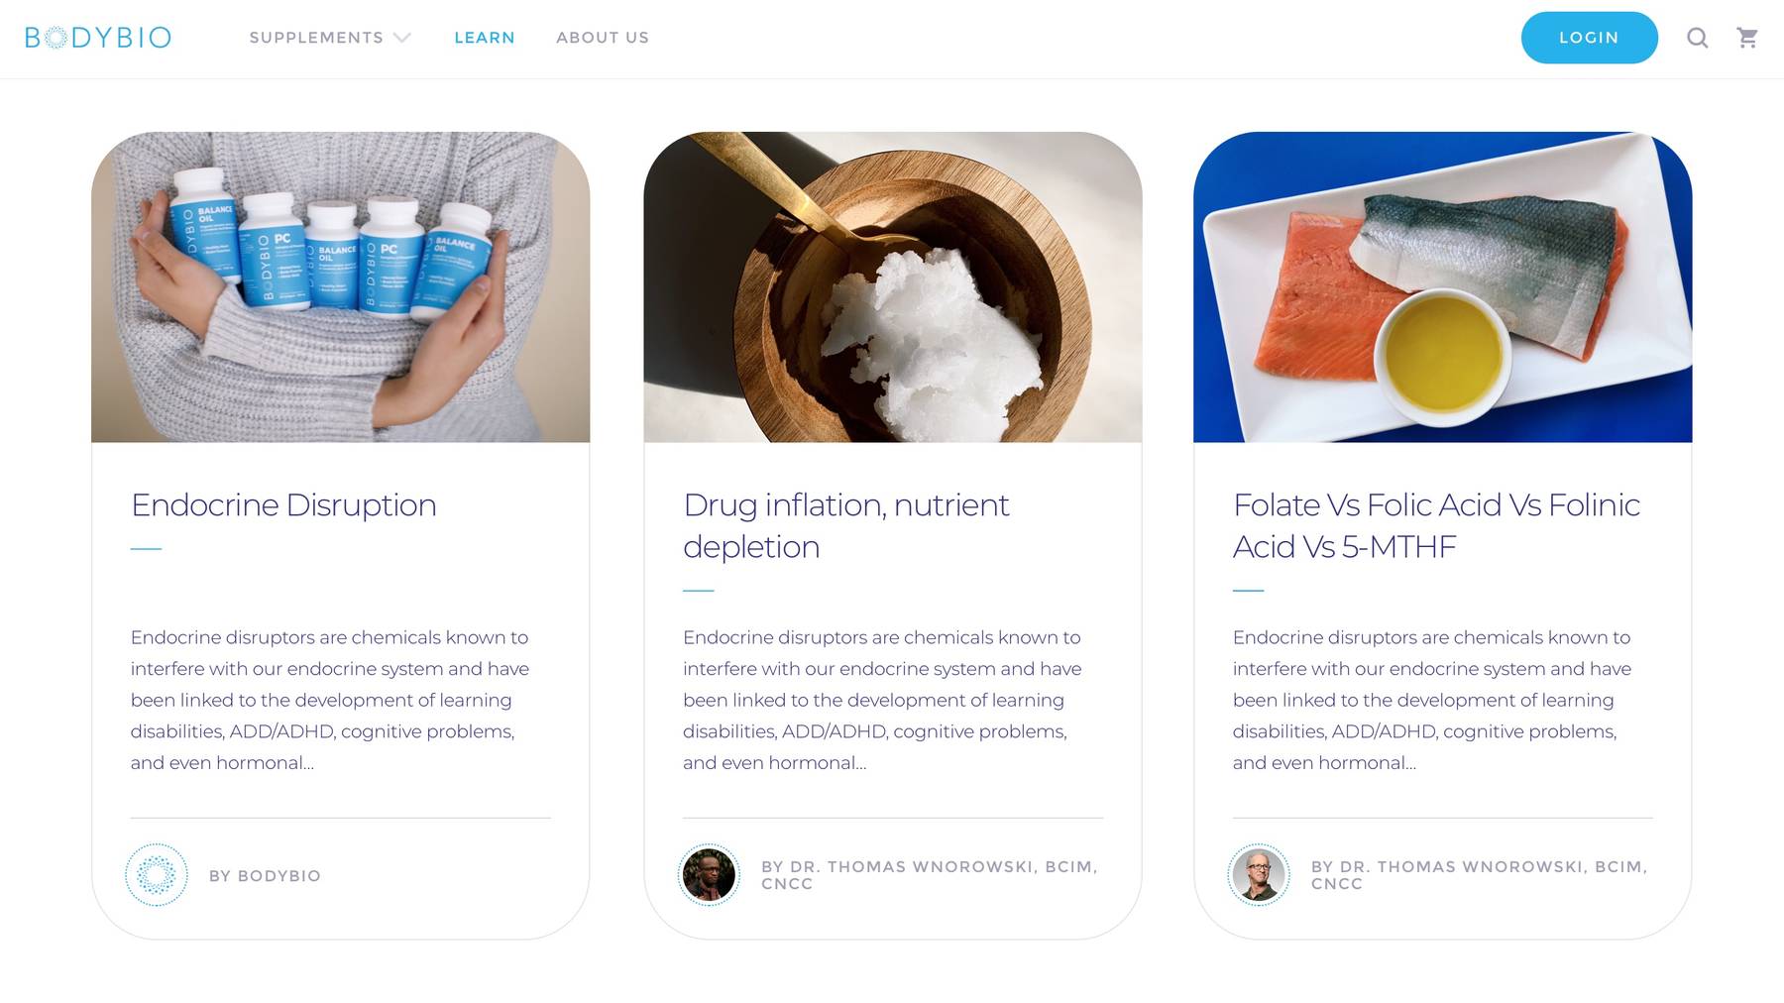Open the Supplements menu
Image resolution: width=1784 pixels, height=1003 pixels.
coord(316,38)
